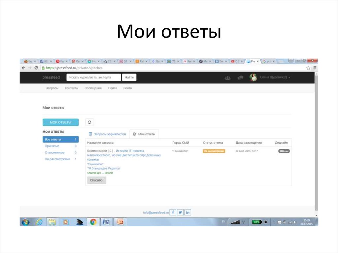This screenshot has width=338, height=253.
Task: Open the Twitter icon in the footer
Action: click(x=180, y=212)
